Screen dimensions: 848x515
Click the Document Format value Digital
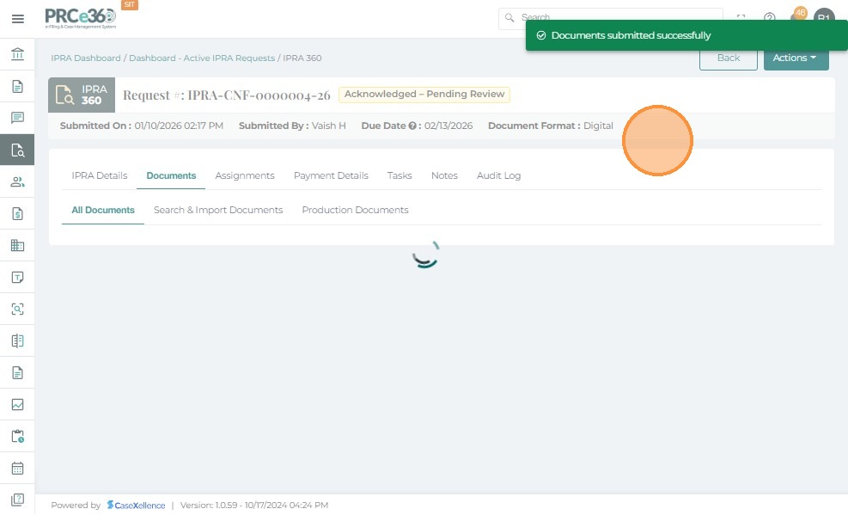[598, 126]
